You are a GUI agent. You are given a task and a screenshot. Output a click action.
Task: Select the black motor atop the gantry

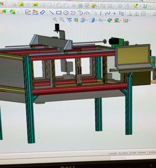pos(57,27)
